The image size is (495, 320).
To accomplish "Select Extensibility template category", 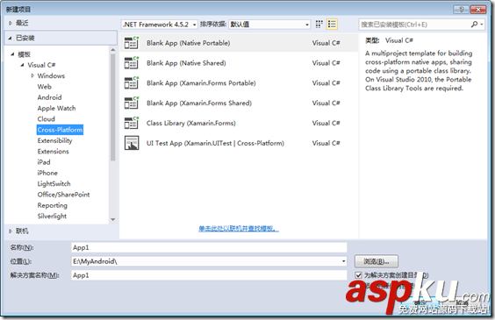I will pyautogui.click(x=54, y=140).
